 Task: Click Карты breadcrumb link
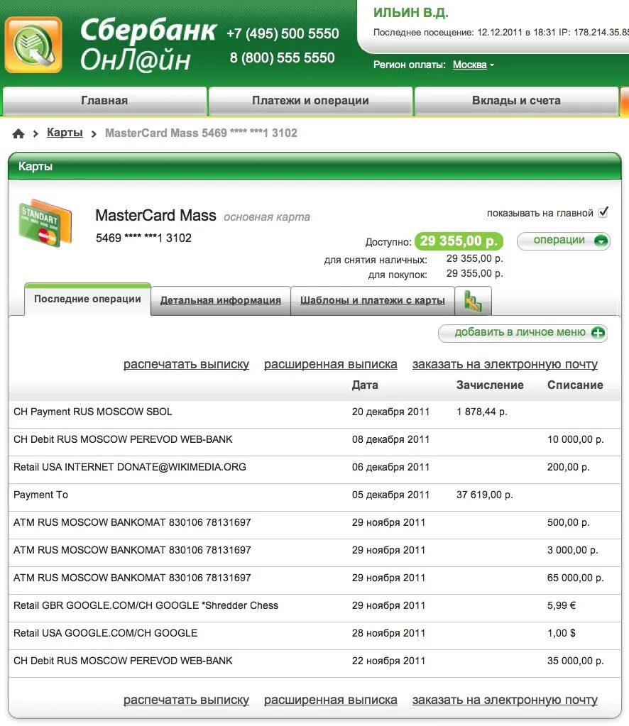click(x=65, y=133)
